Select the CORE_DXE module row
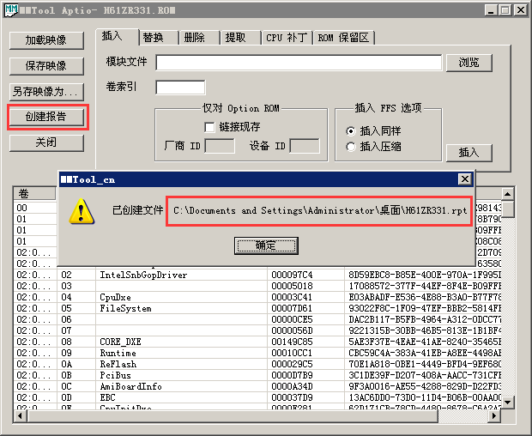 [257, 342]
